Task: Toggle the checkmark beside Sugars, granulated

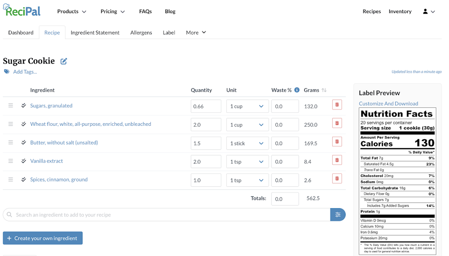Action: click(24, 106)
